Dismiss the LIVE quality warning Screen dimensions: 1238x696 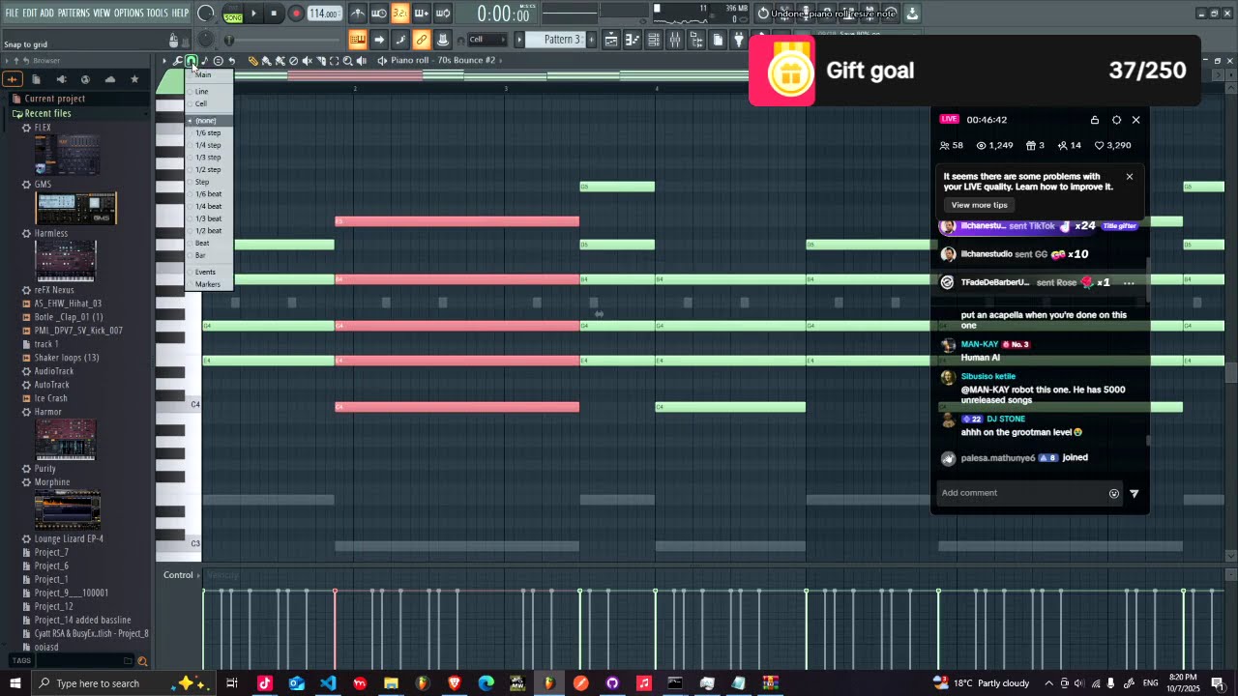(1129, 177)
